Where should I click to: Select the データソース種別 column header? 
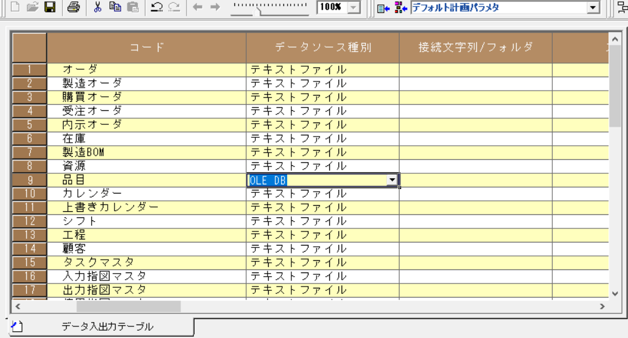coord(323,47)
